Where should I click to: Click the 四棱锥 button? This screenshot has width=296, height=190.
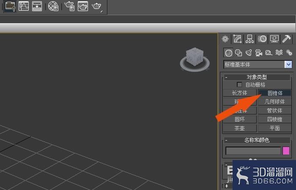click(x=275, y=119)
